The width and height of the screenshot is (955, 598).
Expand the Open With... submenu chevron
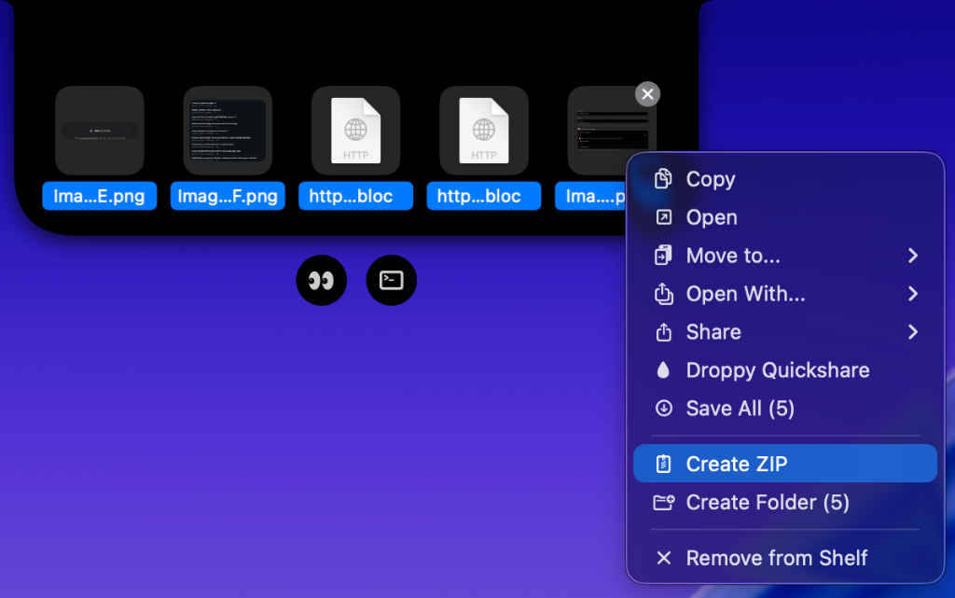click(x=912, y=294)
